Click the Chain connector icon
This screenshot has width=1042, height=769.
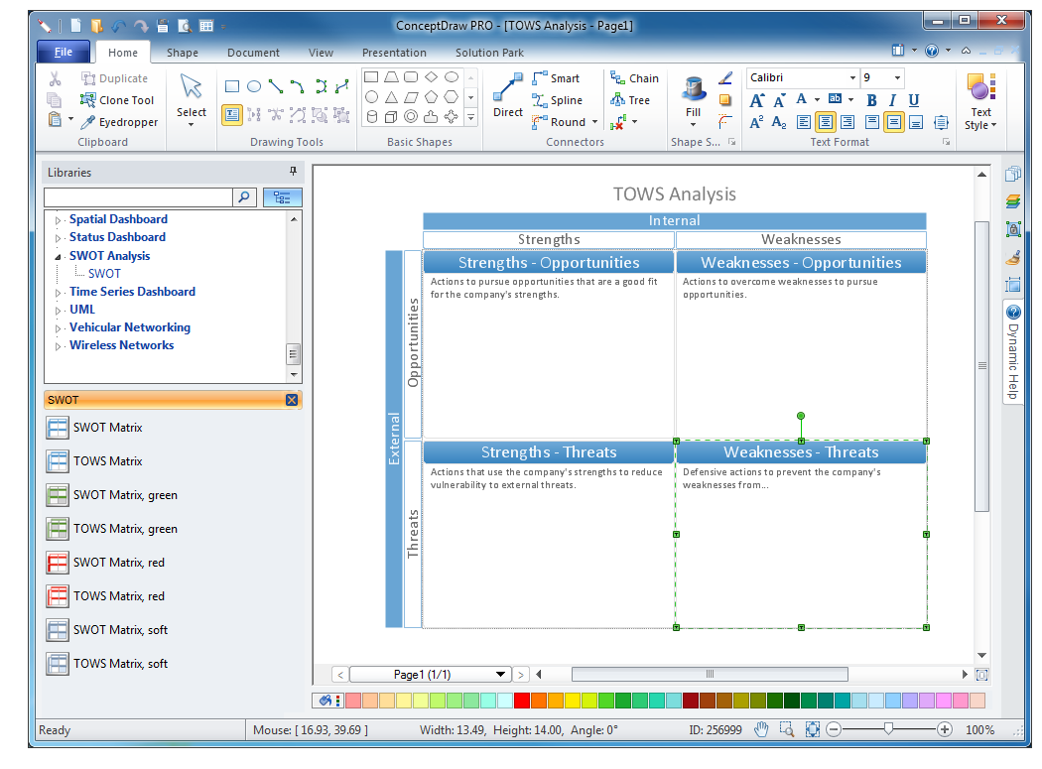point(618,78)
